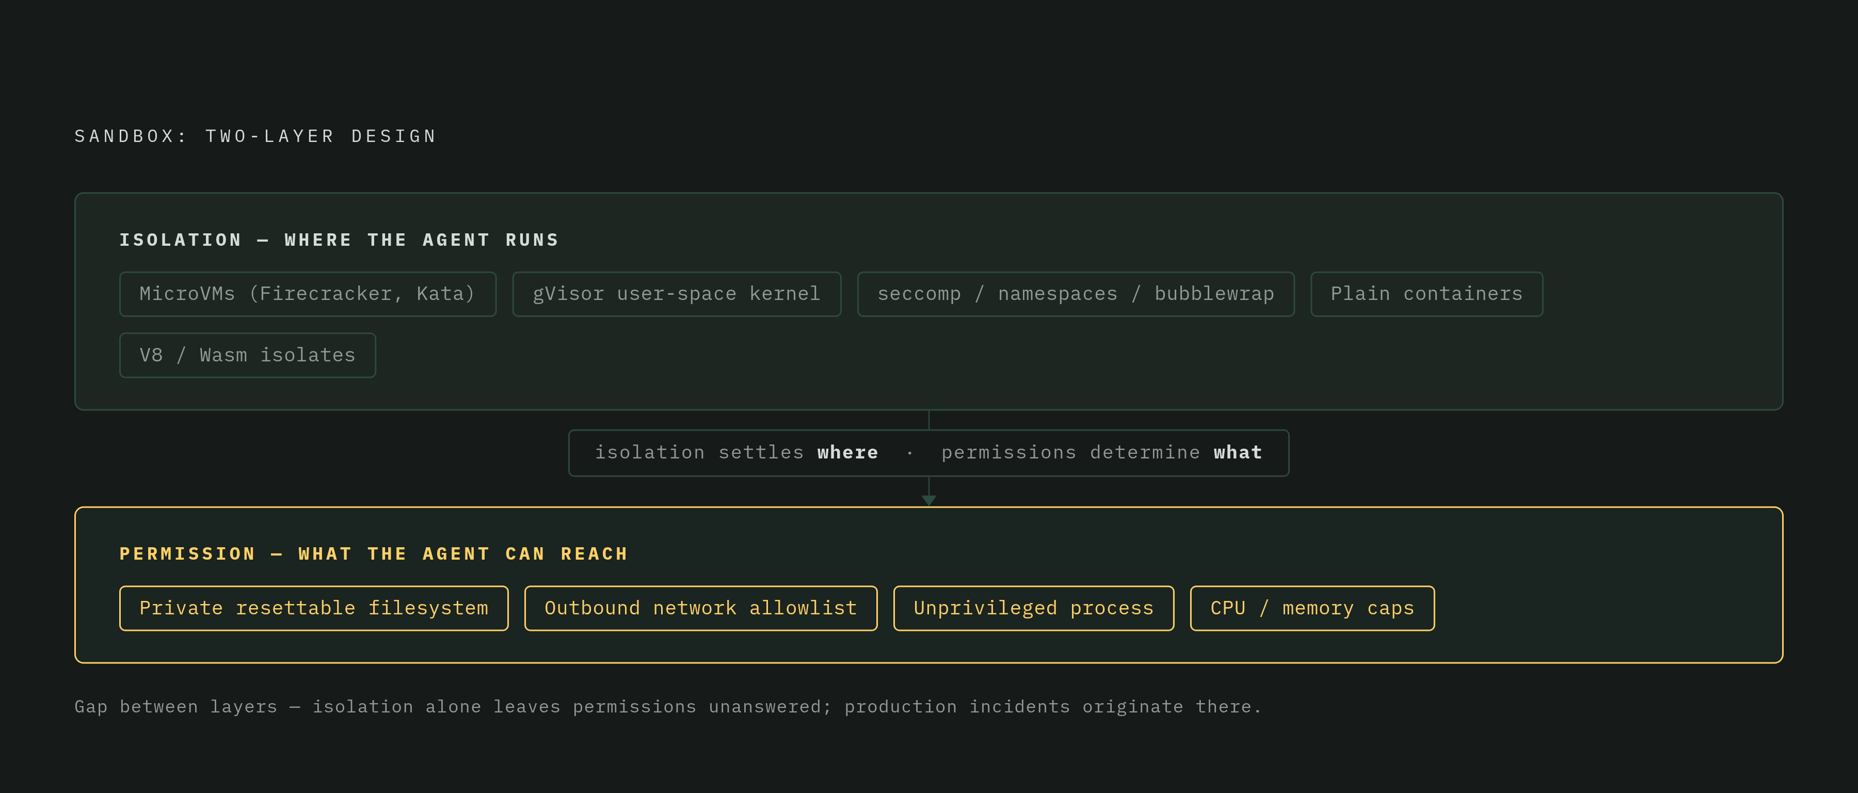The height and width of the screenshot is (793, 1858).
Task: Click heading 'ISOLATION — WHERE THE AGENT RUNS'
Action: coord(339,240)
